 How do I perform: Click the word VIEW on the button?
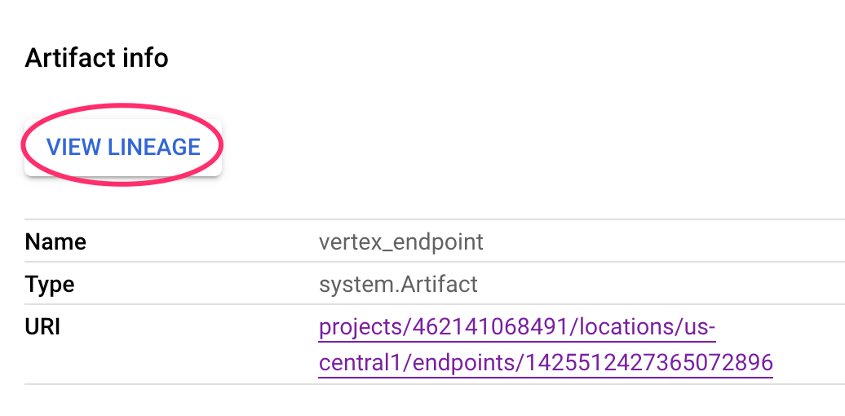point(73,147)
